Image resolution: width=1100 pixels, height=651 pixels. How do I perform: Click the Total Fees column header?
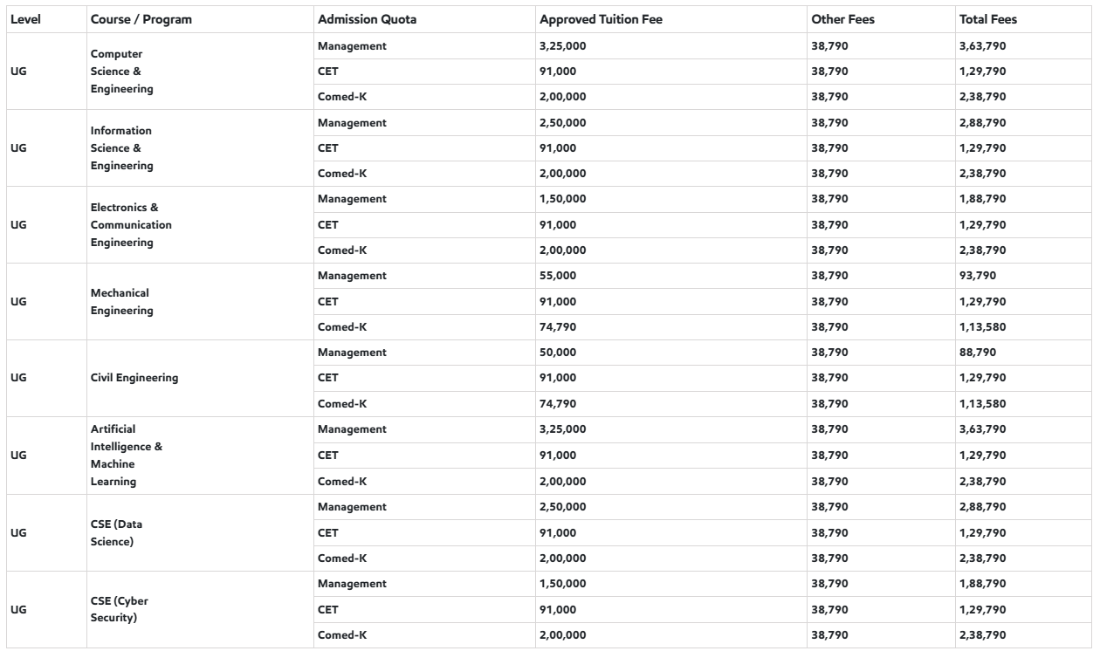(x=987, y=19)
